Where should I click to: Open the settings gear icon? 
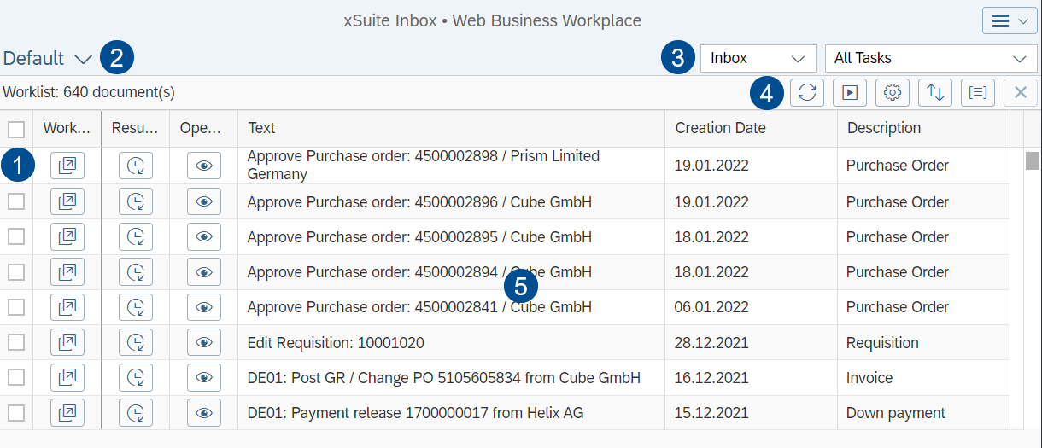click(x=893, y=93)
